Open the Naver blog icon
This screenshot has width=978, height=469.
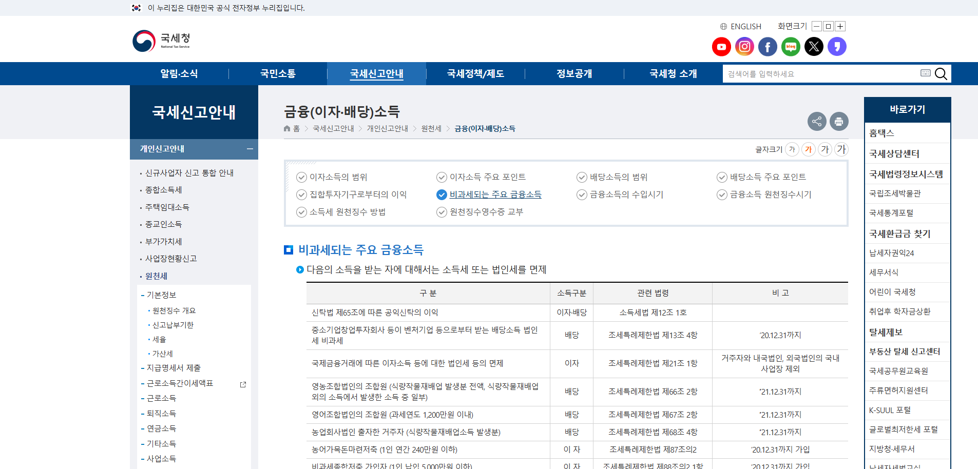pos(791,47)
